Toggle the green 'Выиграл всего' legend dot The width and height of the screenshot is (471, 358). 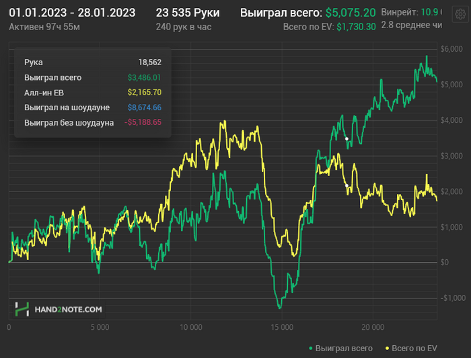point(311,349)
